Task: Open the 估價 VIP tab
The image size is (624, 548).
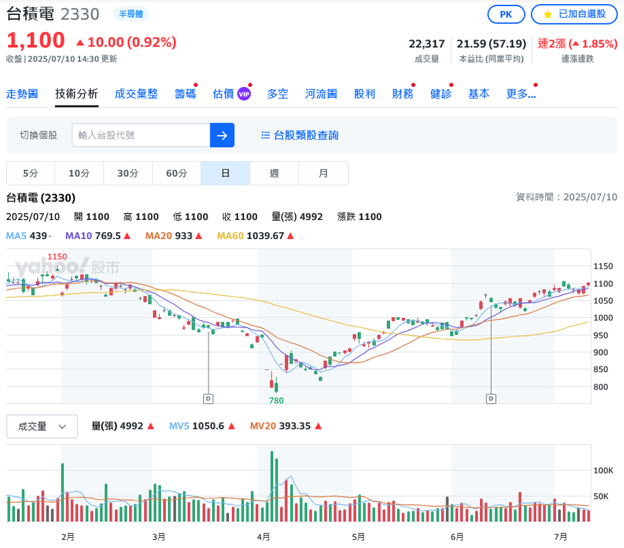Action: (232, 94)
